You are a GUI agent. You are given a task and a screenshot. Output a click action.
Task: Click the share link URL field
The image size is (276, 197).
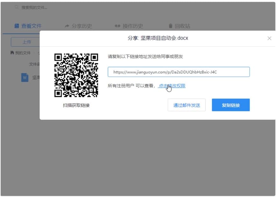point(179,72)
